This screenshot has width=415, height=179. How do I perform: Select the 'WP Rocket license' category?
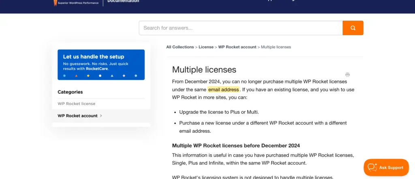(x=77, y=104)
